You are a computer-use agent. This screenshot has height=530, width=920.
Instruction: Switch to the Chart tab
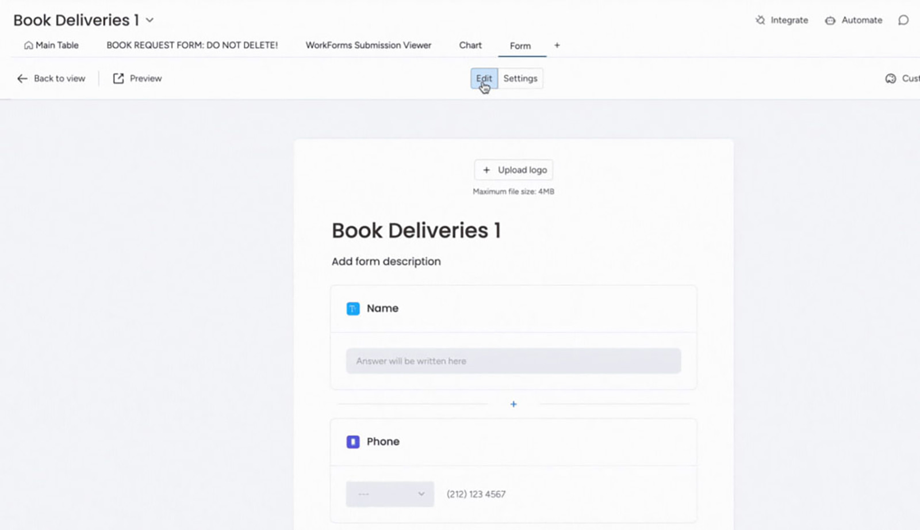click(x=470, y=45)
